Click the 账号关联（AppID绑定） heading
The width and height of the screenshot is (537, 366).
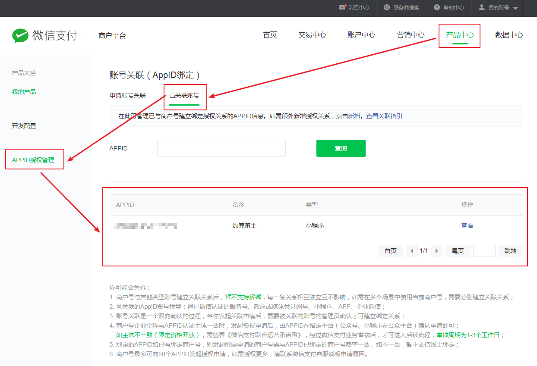pos(155,75)
